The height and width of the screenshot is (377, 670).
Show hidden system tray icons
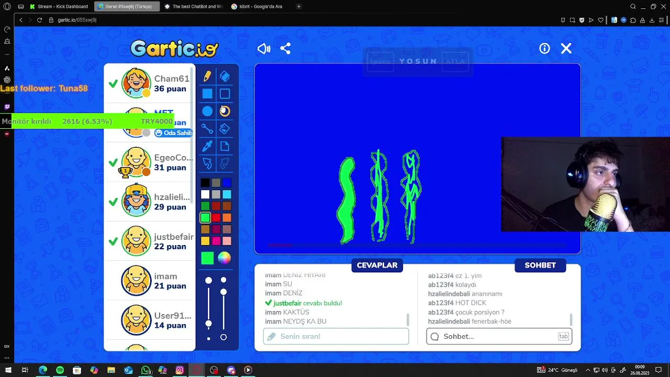click(x=588, y=370)
